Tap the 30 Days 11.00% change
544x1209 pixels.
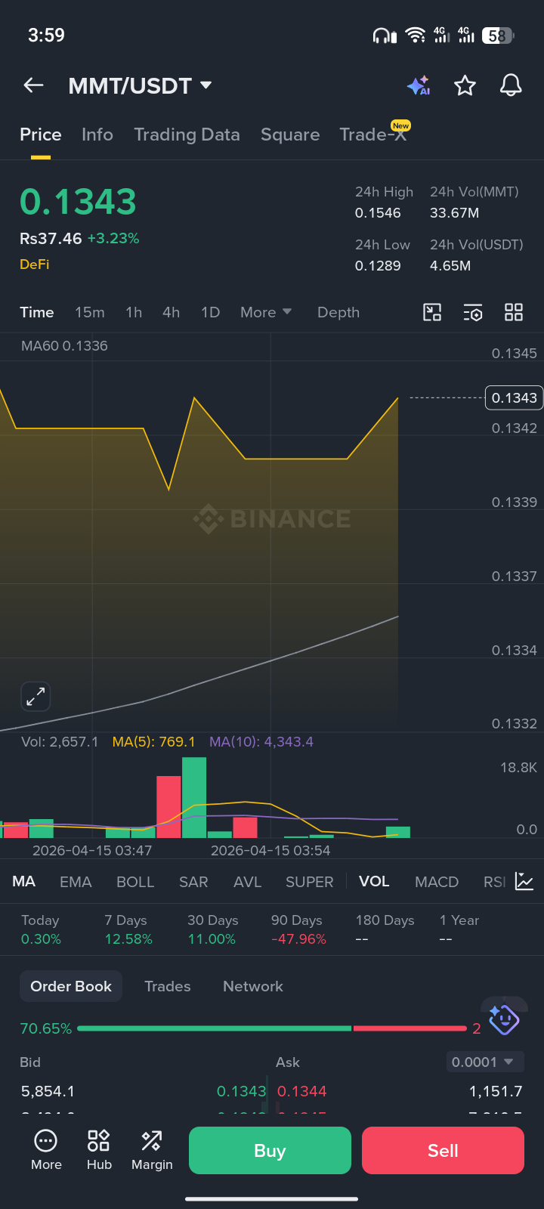(212, 929)
